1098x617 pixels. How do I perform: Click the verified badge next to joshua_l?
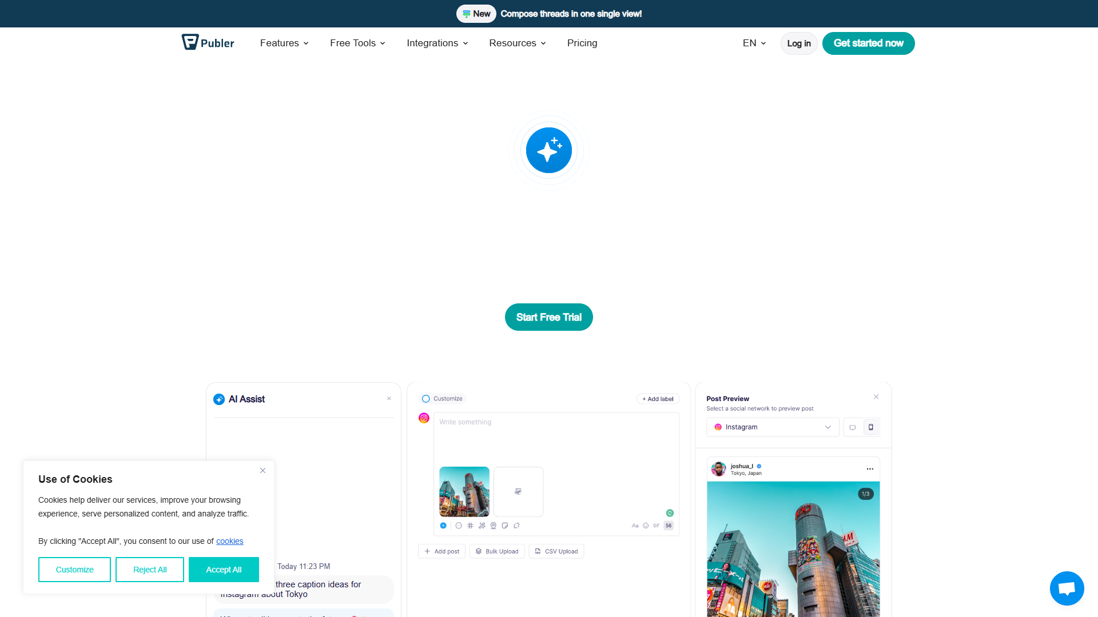[x=759, y=466]
